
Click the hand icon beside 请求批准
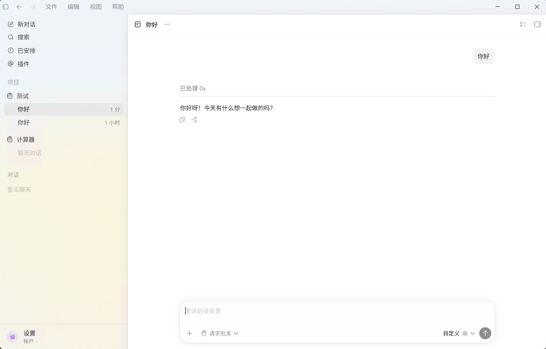pyautogui.click(x=204, y=333)
